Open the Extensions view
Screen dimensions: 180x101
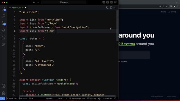4,38
